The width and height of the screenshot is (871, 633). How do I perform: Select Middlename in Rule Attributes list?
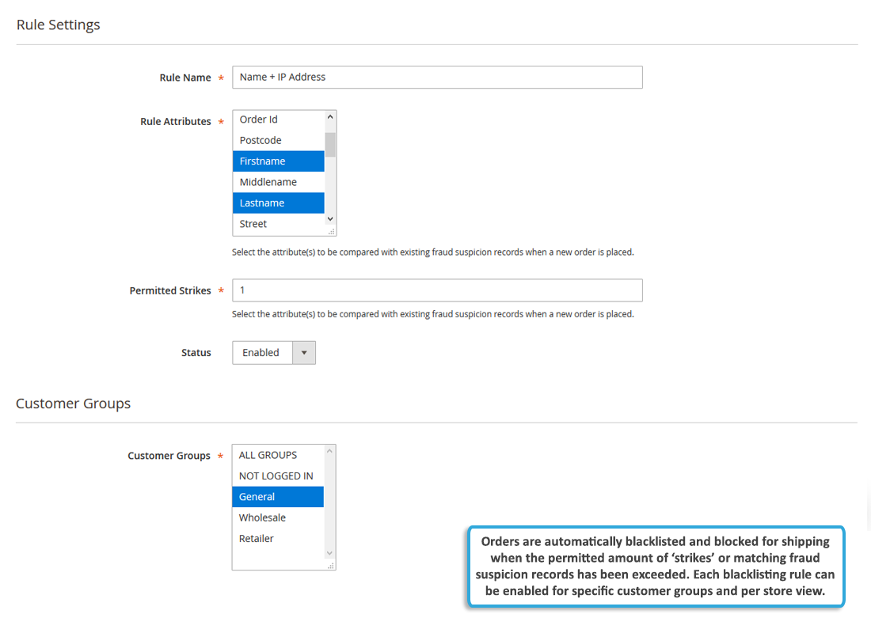278,182
